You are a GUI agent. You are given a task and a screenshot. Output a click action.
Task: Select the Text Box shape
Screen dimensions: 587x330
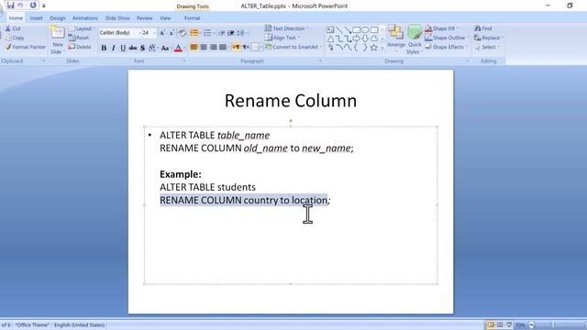pyautogui.click(x=330, y=29)
